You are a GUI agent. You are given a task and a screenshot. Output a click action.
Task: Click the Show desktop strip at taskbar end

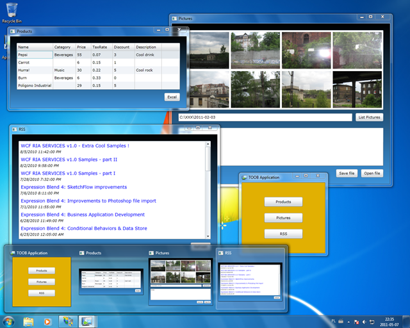406,322
